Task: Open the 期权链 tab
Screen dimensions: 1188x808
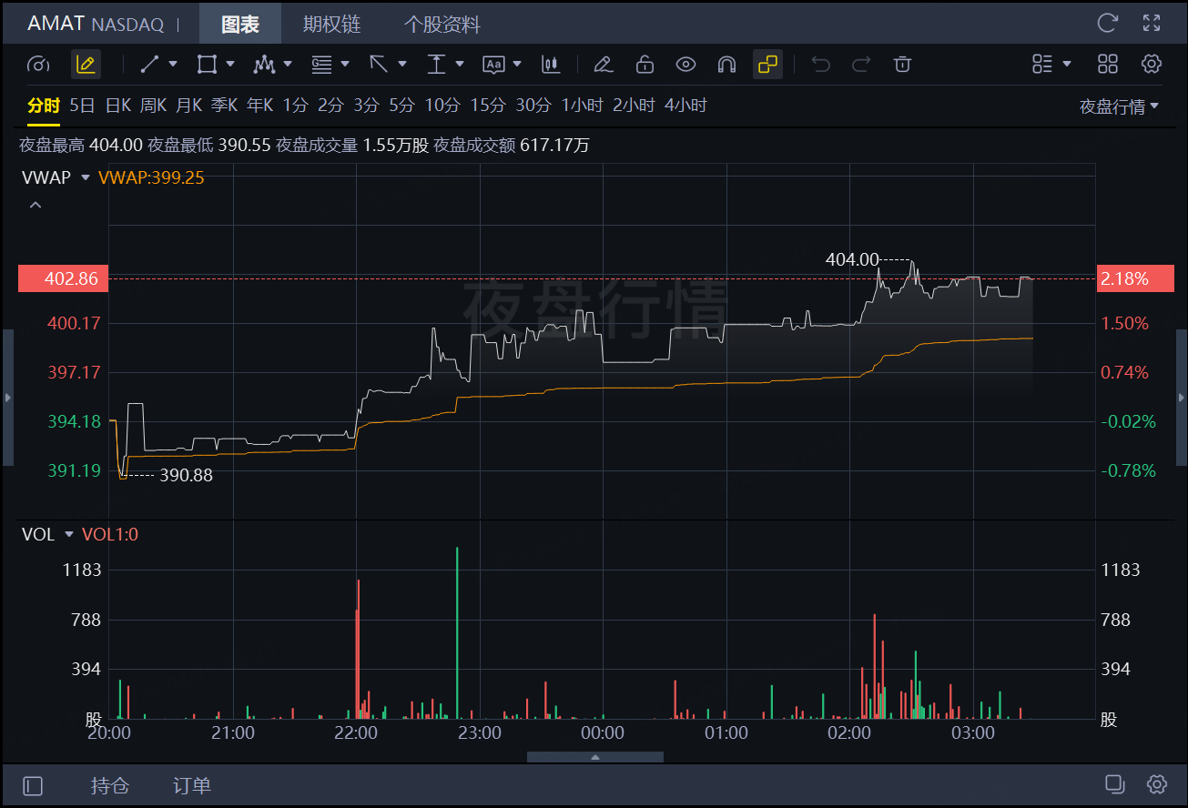Action: click(332, 25)
